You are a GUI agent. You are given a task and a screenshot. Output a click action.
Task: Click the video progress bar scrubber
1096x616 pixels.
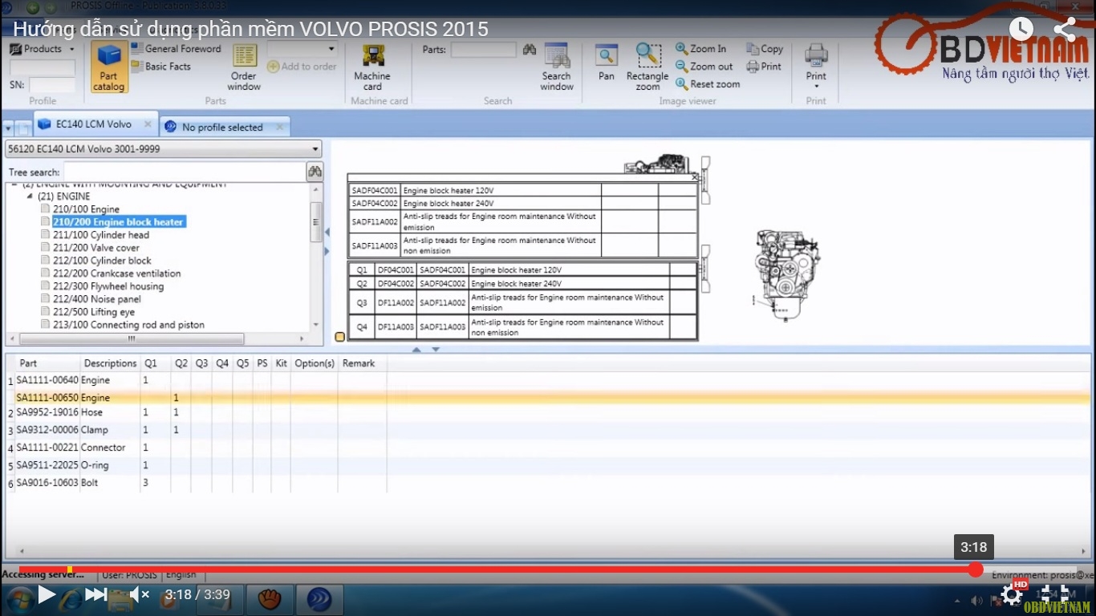(x=976, y=569)
